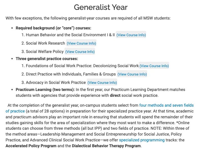200x151 pixels.
Task: Open View Course Info for Social Work Research
Action: point(81,43)
